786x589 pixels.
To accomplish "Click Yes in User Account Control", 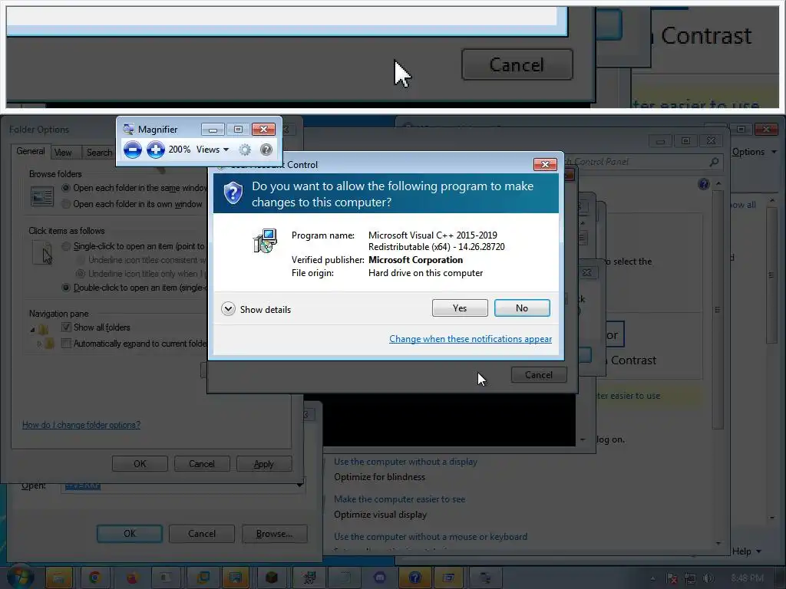I will tap(460, 308).
